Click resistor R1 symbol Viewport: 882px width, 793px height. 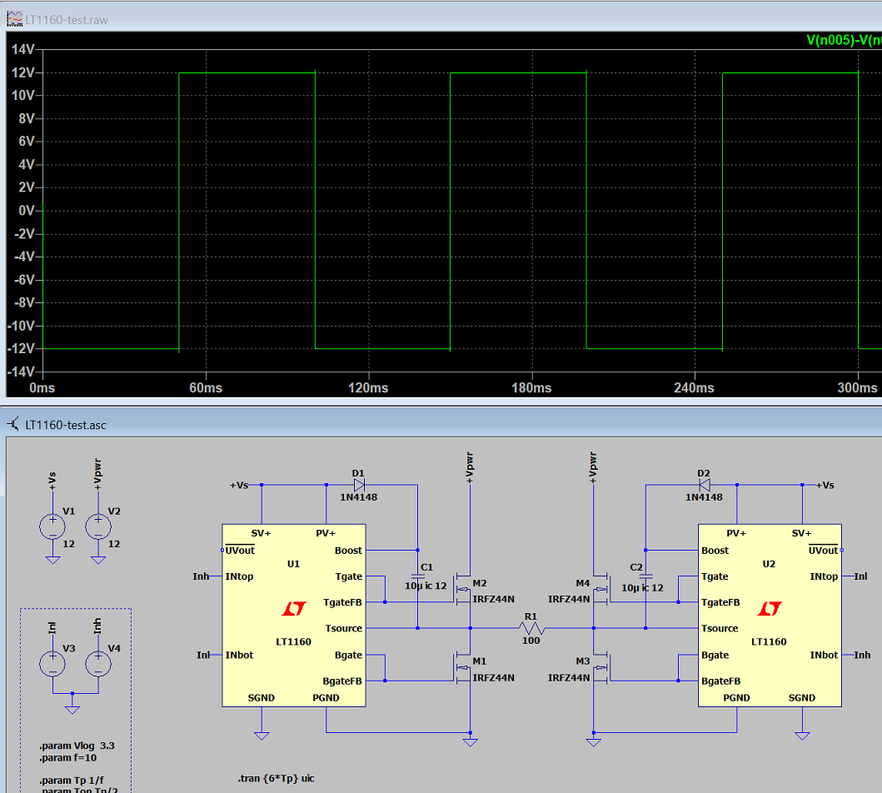tap(531, 628)
